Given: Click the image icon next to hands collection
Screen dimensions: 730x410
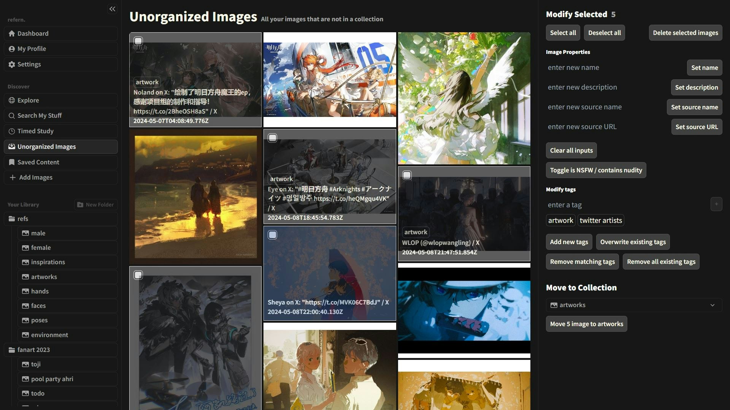Looking at the screenshot, I should (25, 291).
